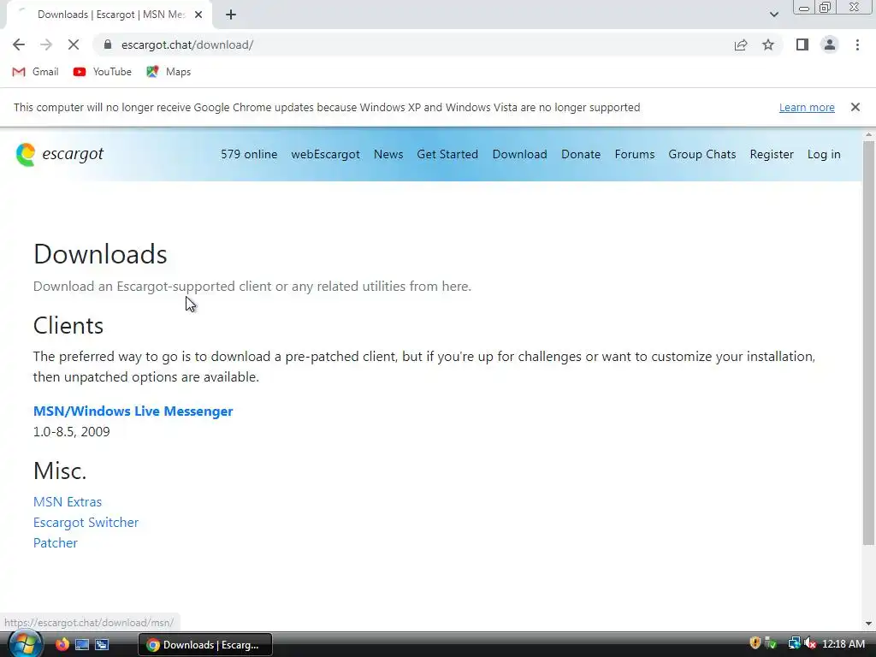This screenshot has height=657, width=876.
Task: Open Group Chats page
Action: click(x=702, y=154)
